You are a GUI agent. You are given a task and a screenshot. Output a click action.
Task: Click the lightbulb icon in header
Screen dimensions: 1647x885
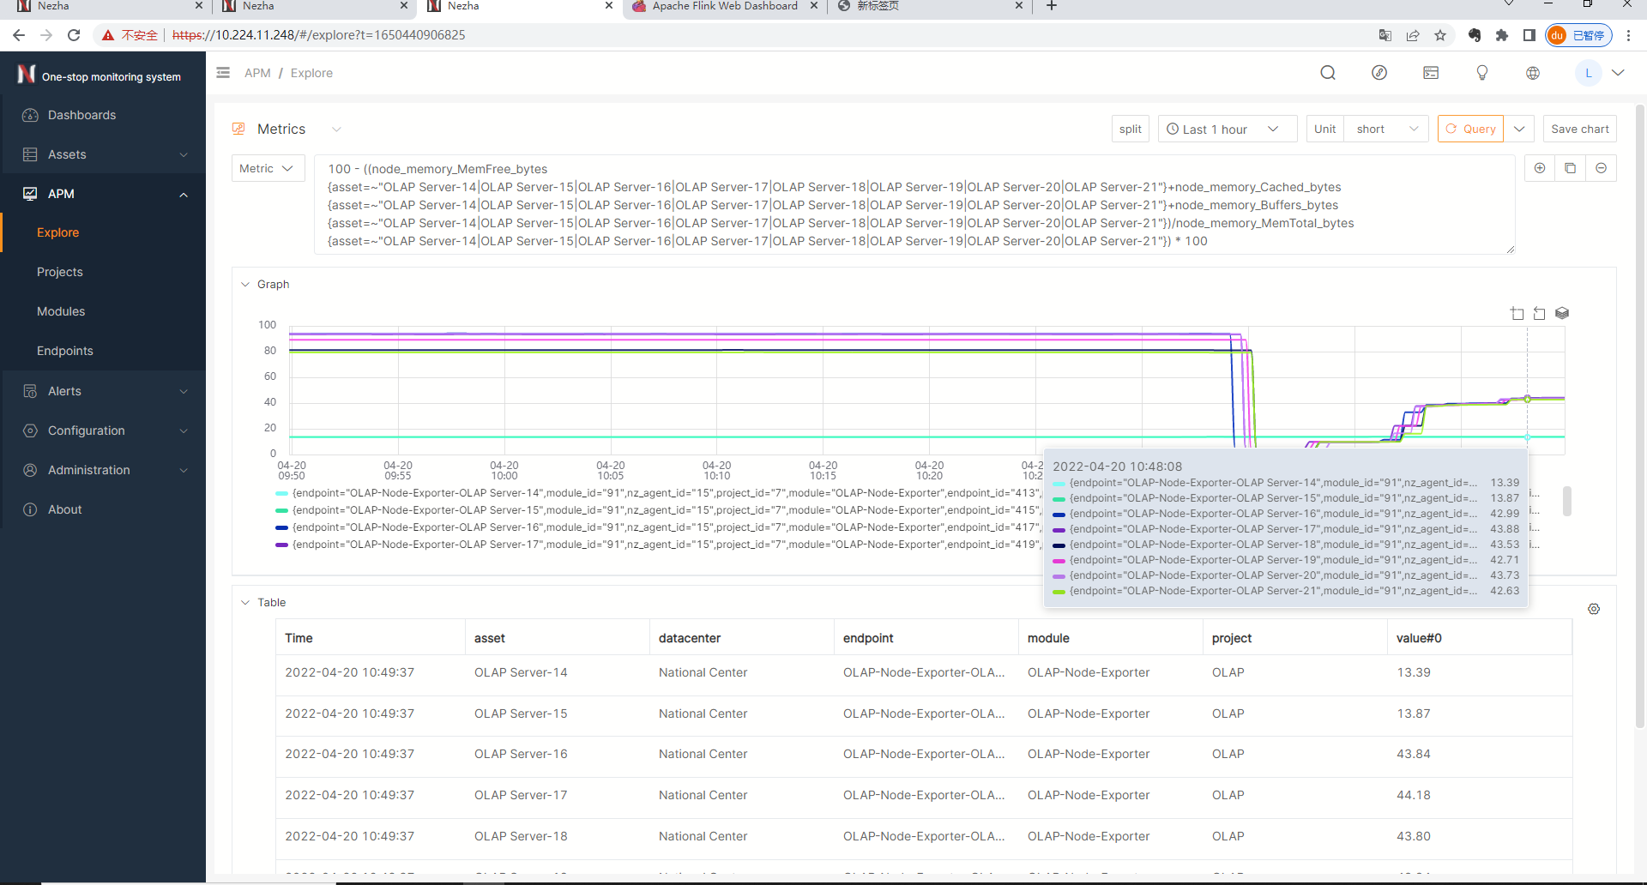(1481, 73)
